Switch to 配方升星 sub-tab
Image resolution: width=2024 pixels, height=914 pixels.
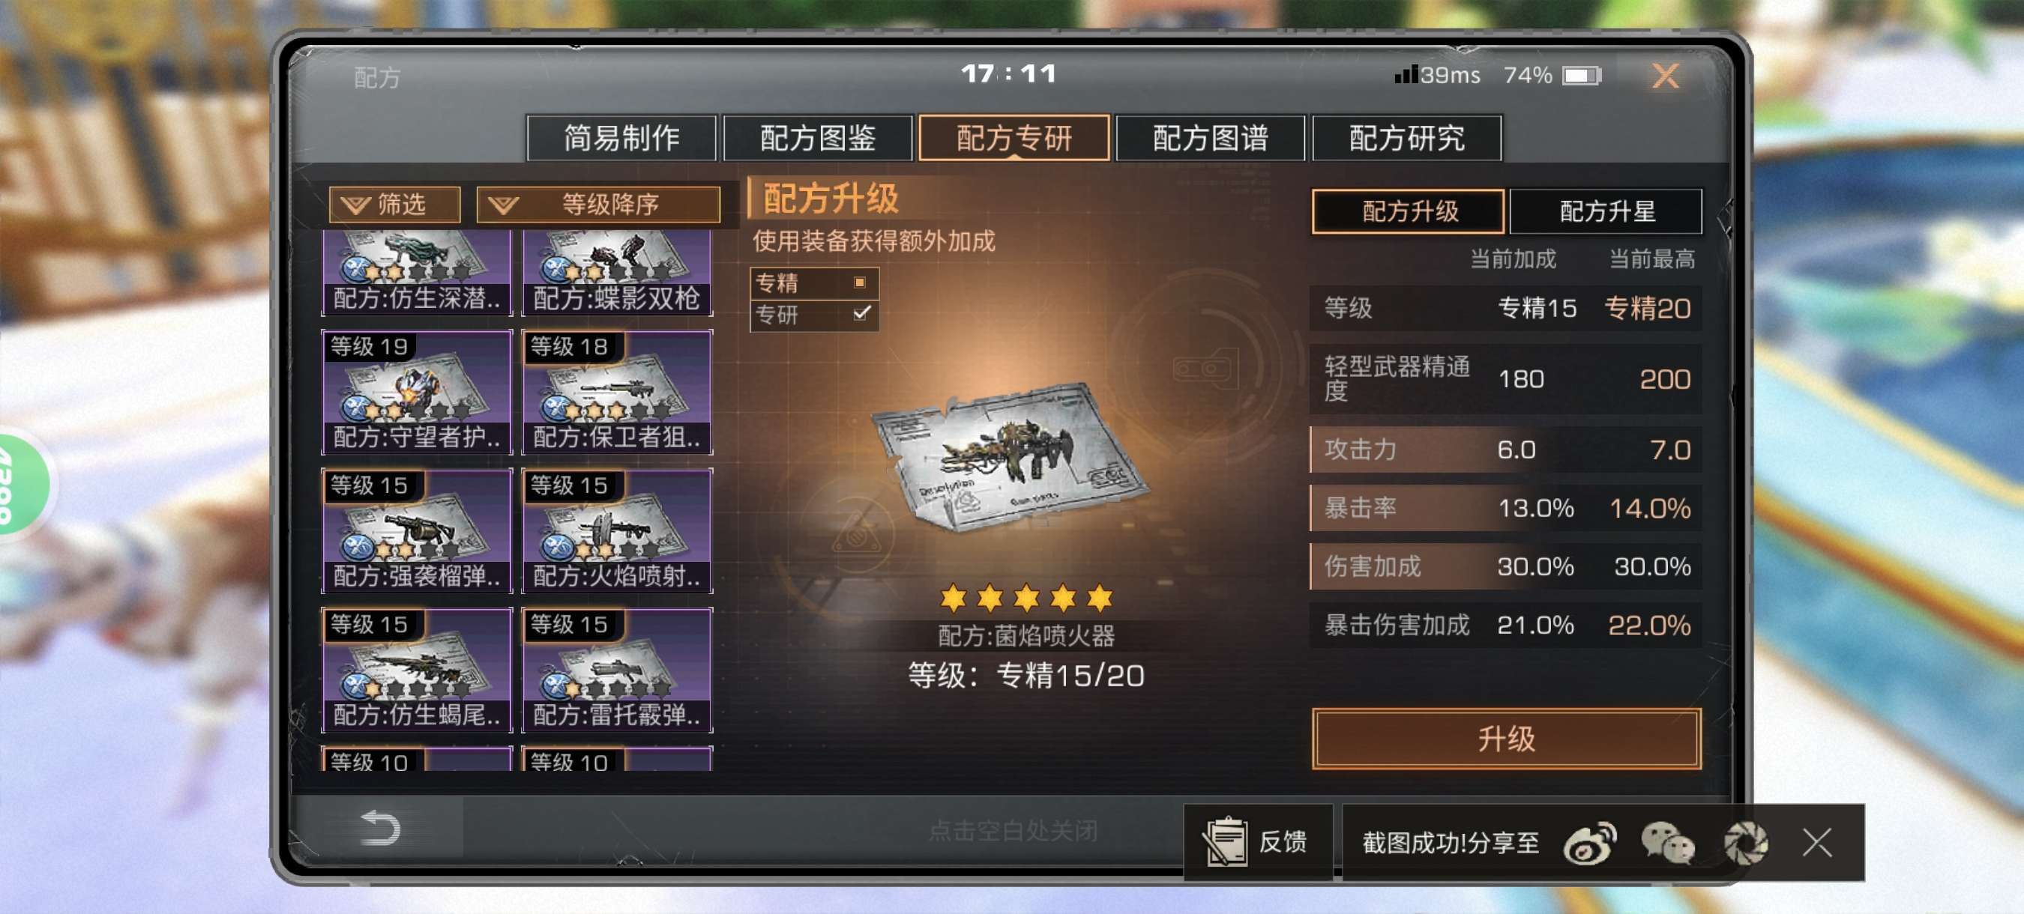1606,211
